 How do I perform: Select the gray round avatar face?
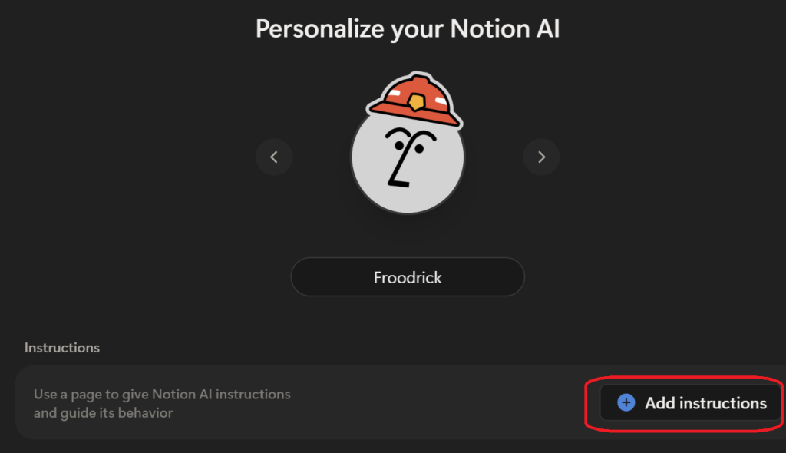[x=408, y=160]
